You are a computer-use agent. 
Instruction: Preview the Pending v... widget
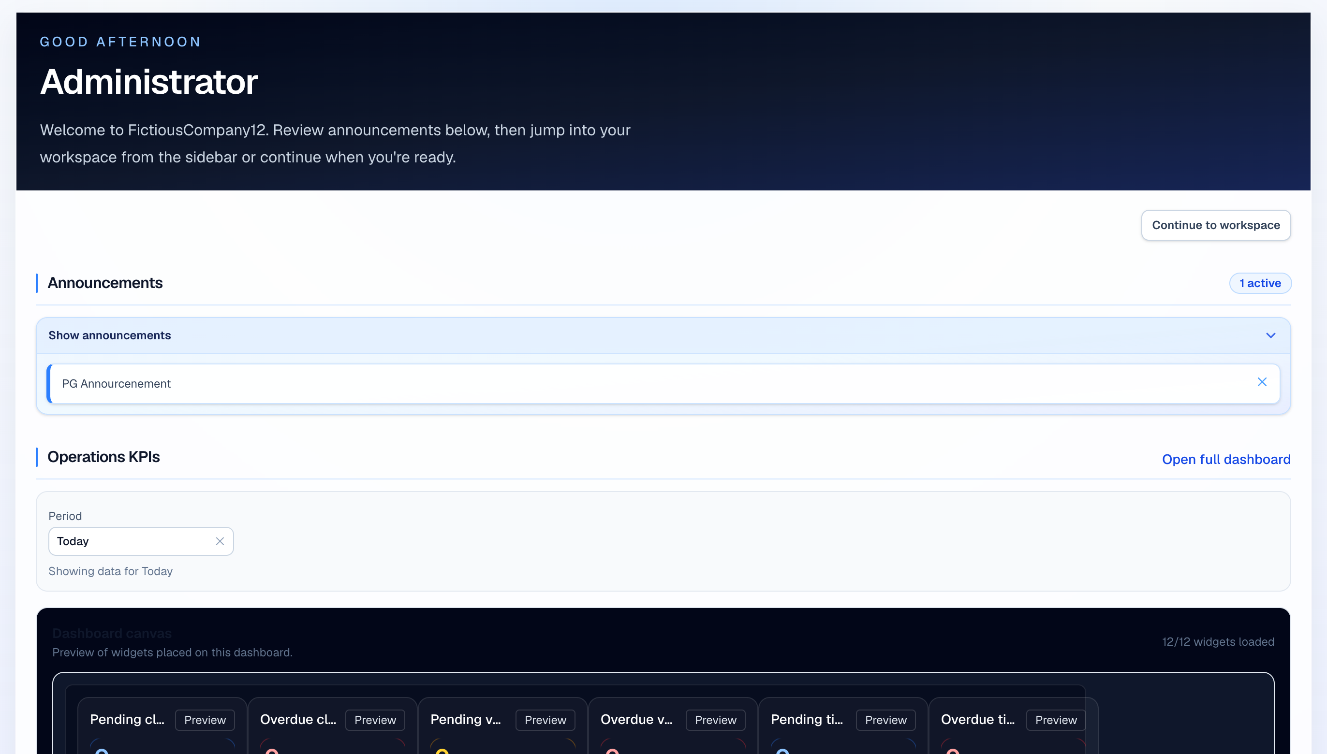545,720
